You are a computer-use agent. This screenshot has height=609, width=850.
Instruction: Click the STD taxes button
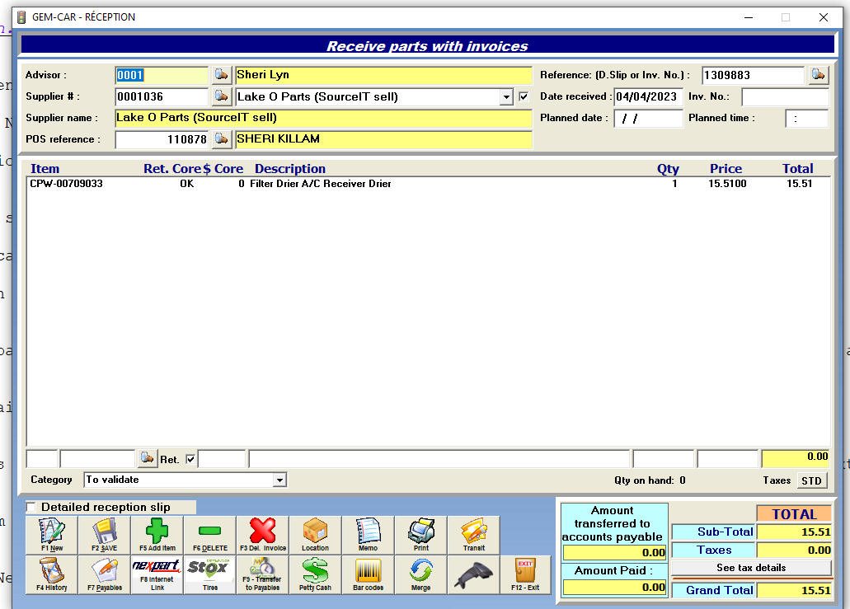[x=811, y=480]
